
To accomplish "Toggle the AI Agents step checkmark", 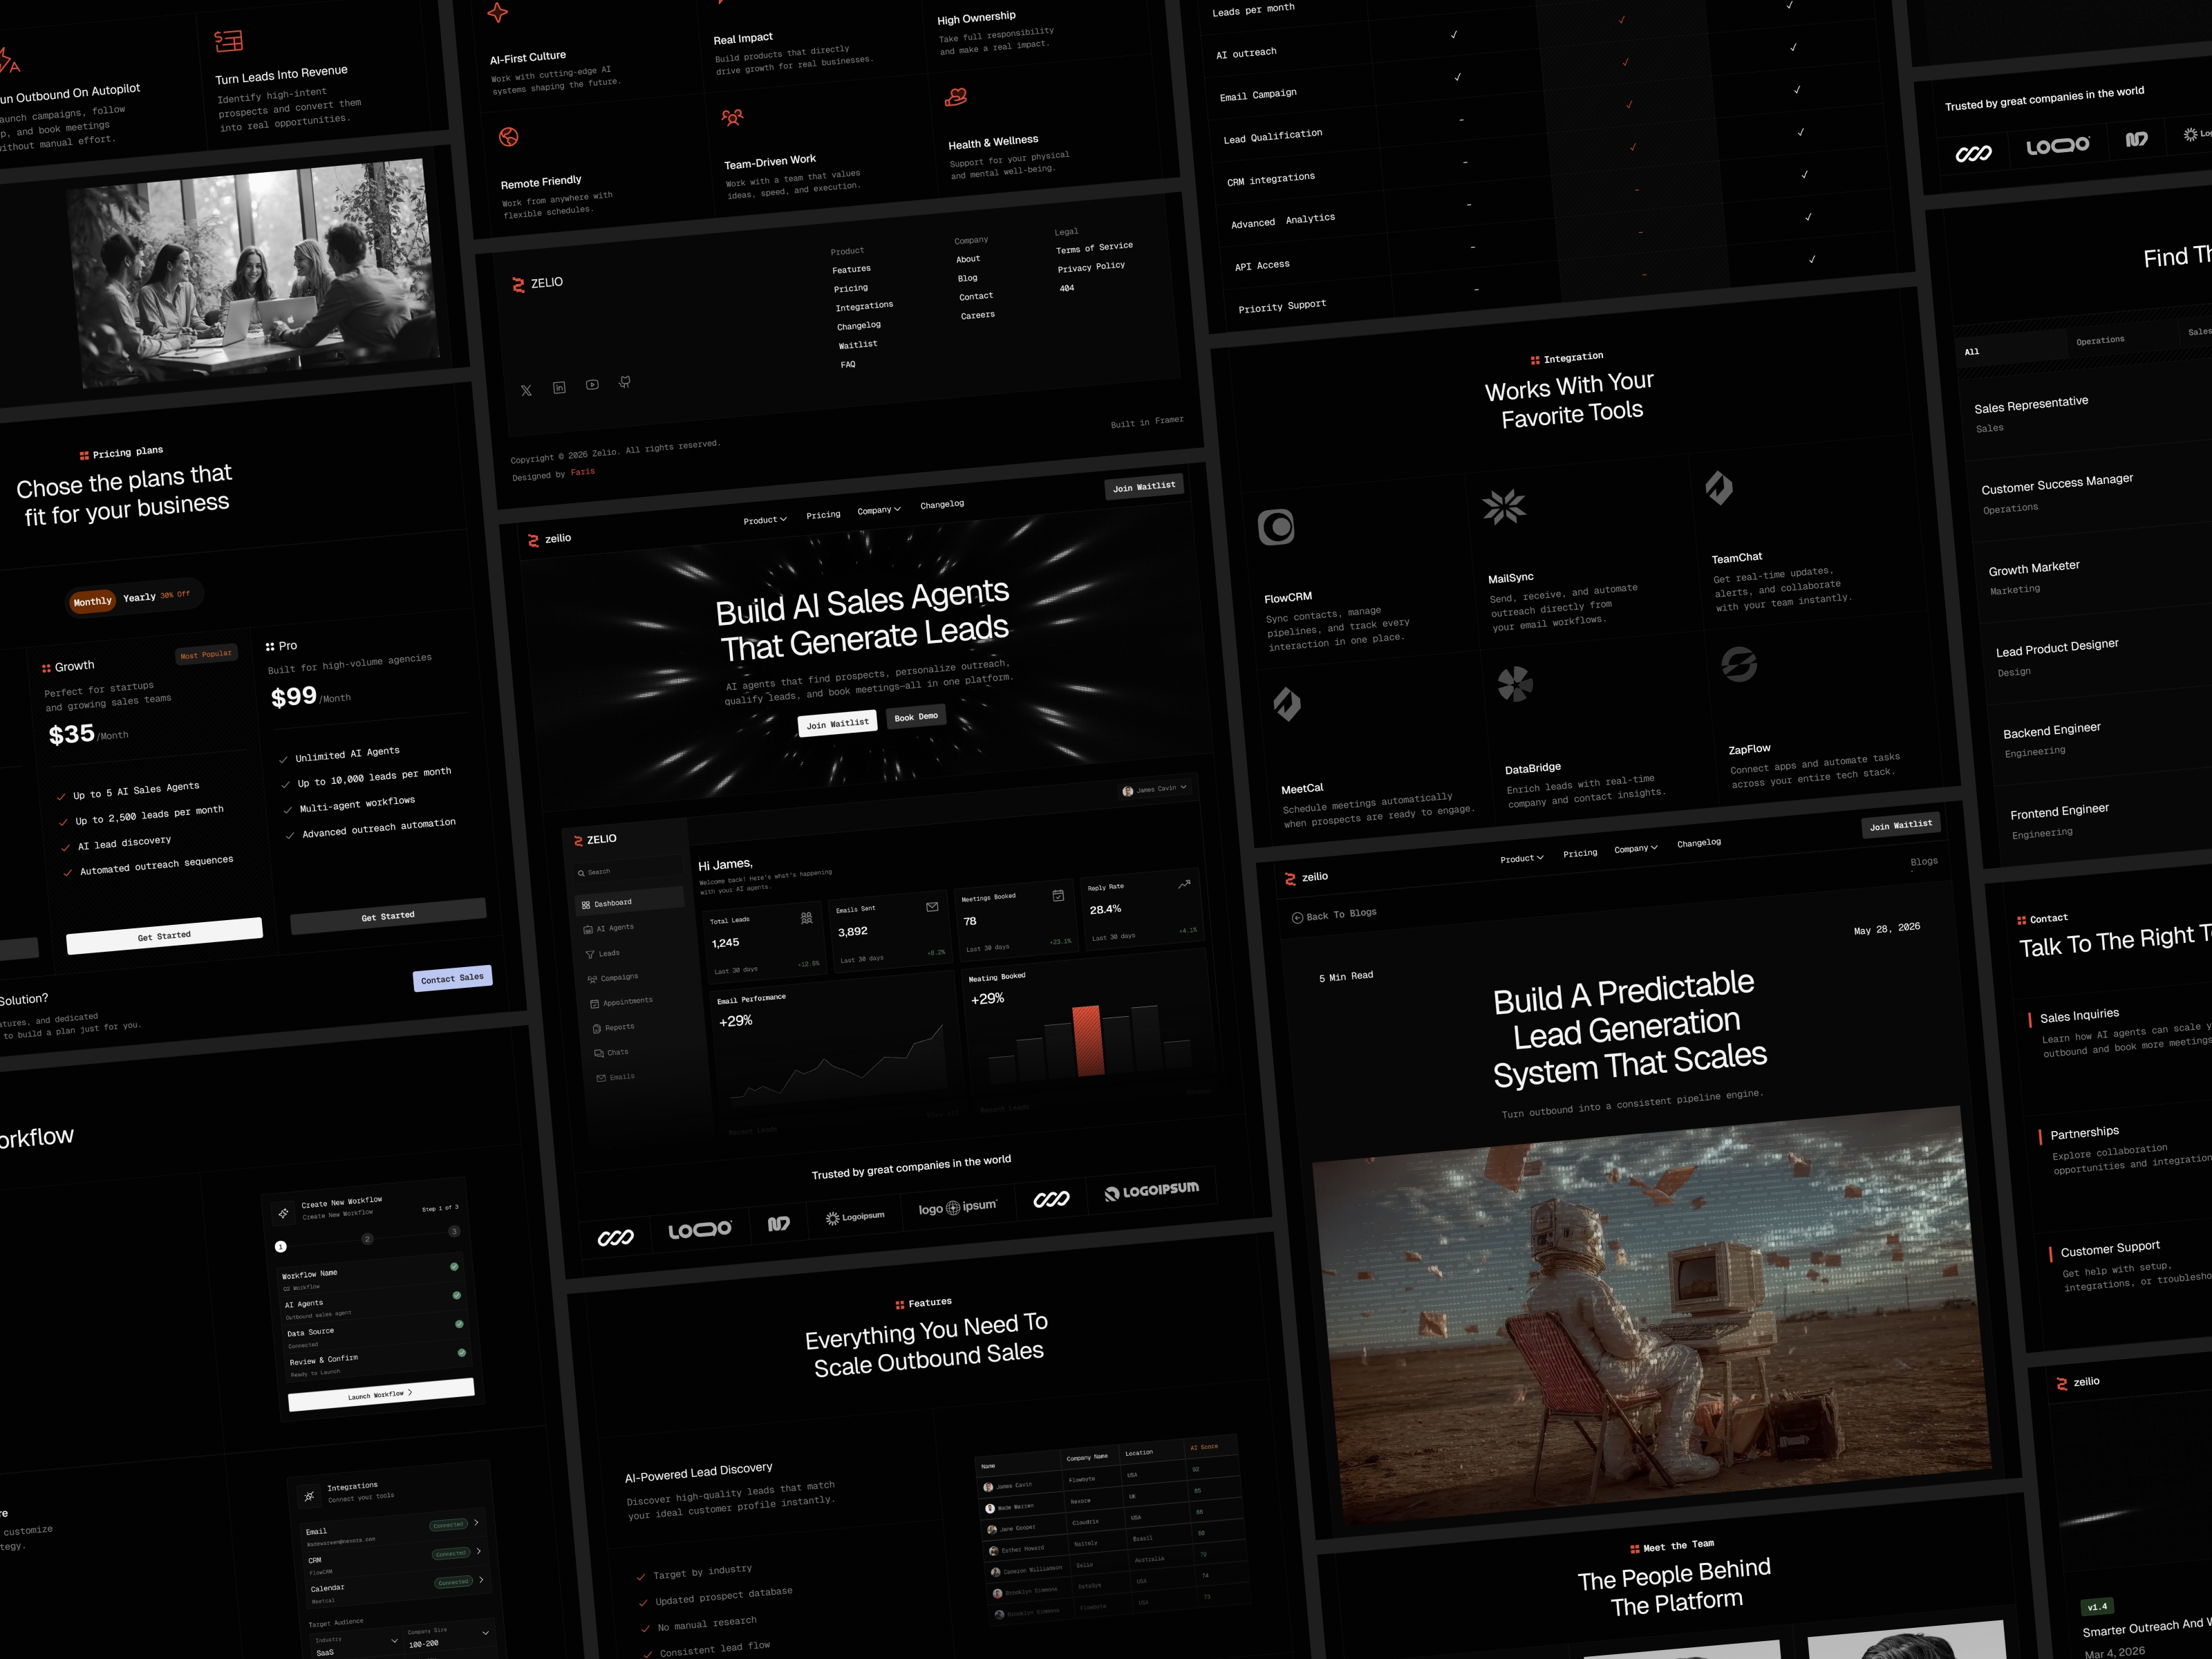I will point(457,1295).
